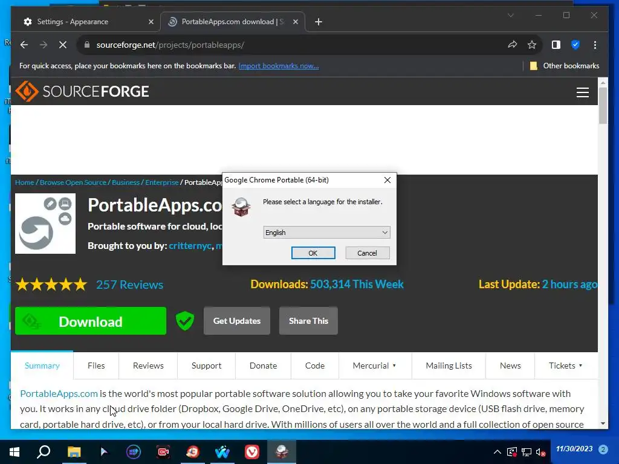Click the blue shield extension icon
This screenshot has height=464, width=619.
[575, 45]
